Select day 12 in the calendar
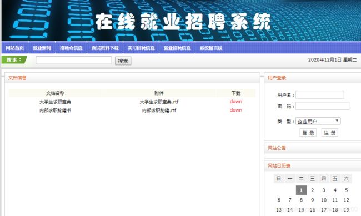Viewport: 361px width, 216px height. click(x=346, y=200)
